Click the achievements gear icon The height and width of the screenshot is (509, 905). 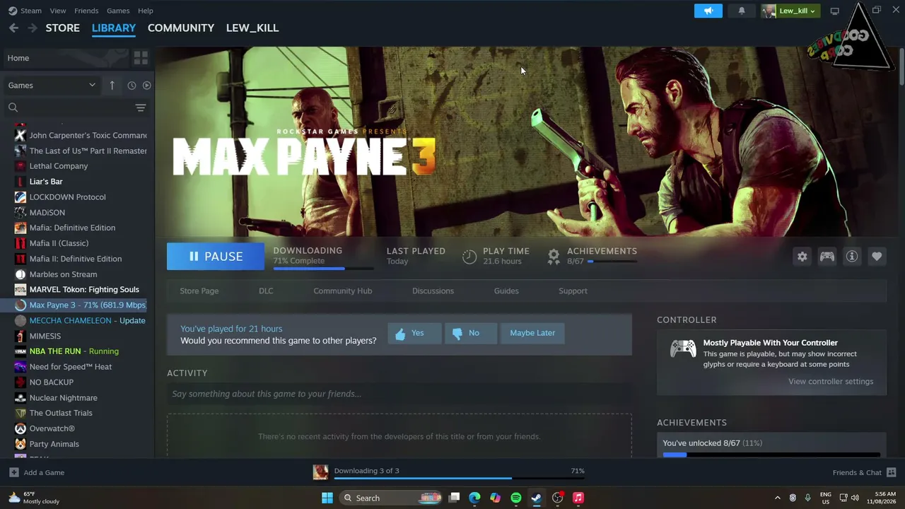click(554, 256)
